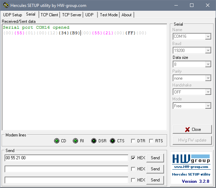Select the Serial tab
Image resolution: width=216 pixels, height=188 pixels.
[x=31, y=14]
